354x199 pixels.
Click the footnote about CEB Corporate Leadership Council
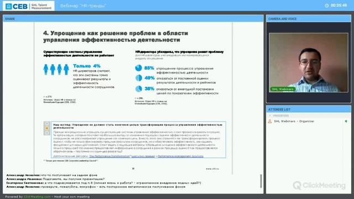71,161
